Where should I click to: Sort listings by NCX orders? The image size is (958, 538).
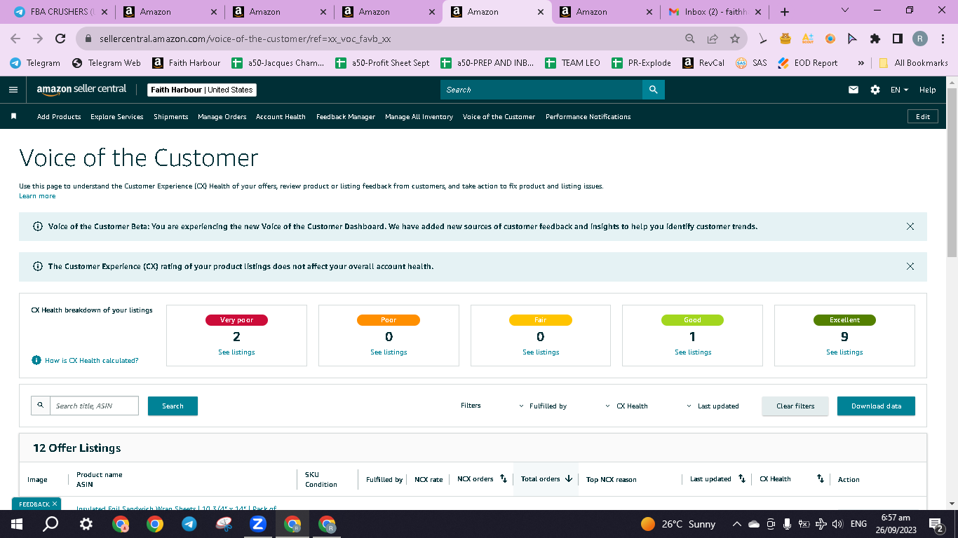[503, 479]
